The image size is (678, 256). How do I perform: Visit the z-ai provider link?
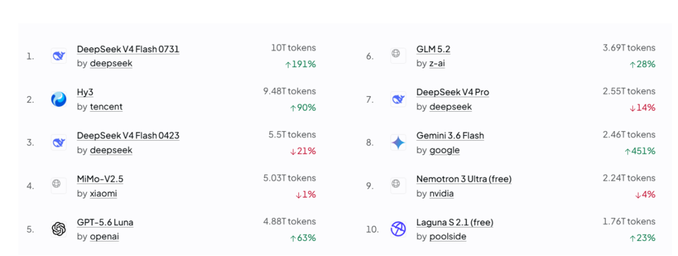[437, 63]
